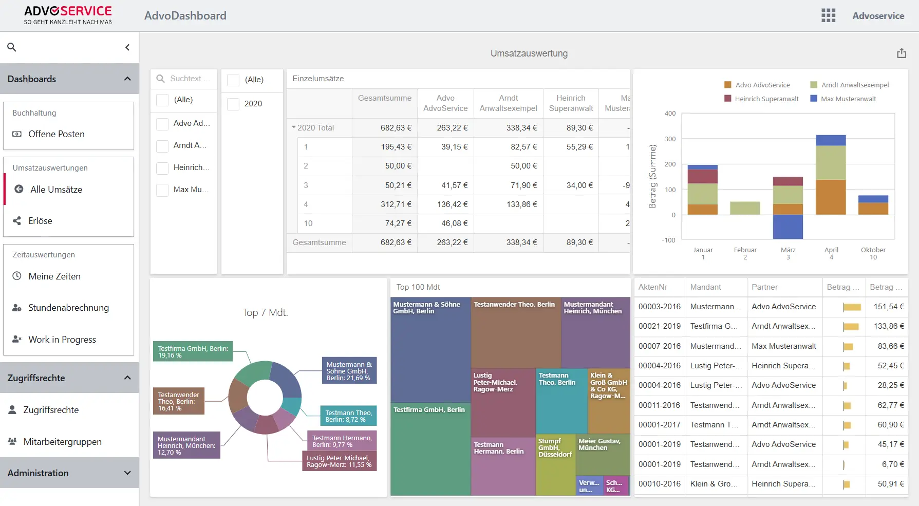Select the Offene Posten entry's wallet icon
Image resolution: width=919 pixels, height=506 pixels.
coord(18,134)
